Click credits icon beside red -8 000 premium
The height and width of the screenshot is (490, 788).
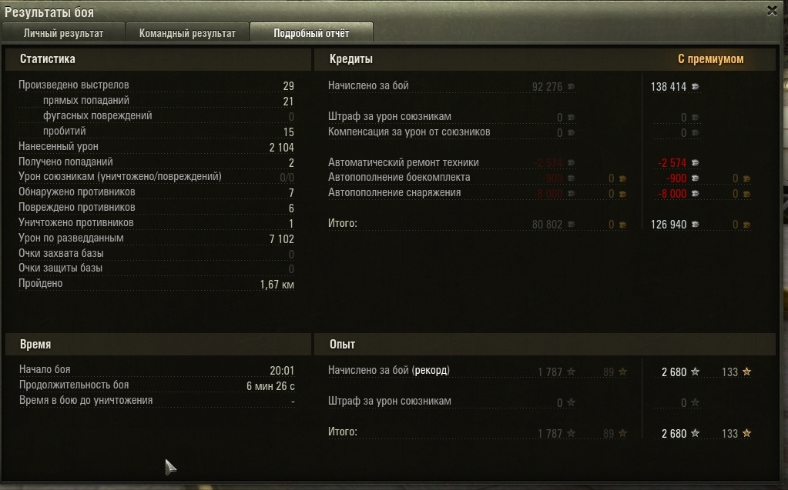pyautogui.click(x=695, y=193)
